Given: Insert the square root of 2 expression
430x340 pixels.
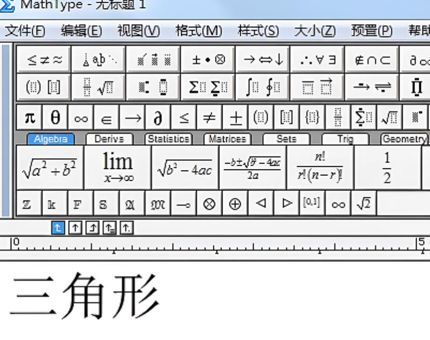Looking at the screenshot, I should [x=364, y=203].
